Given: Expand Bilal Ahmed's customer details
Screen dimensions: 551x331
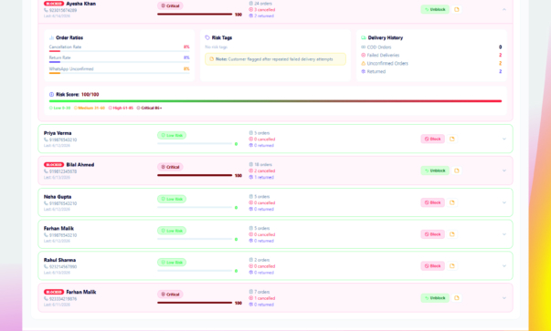Looking at the screenshot, I should click(x=503, y=171).
